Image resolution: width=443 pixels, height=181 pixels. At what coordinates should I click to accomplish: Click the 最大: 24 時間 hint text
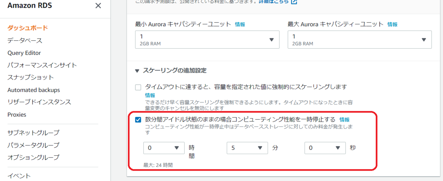click(x=158, y=165)
